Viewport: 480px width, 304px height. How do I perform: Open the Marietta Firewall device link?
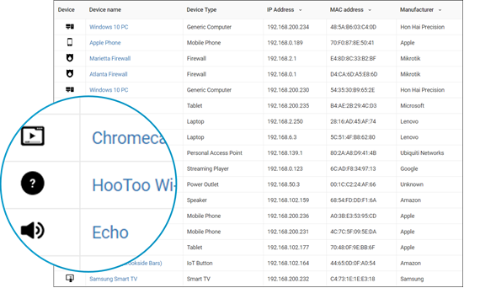[110, 58]
